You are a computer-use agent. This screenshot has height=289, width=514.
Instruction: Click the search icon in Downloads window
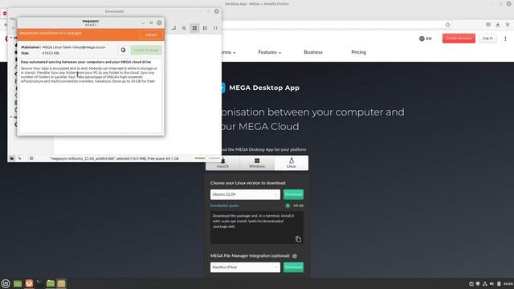tap(184, 28)
